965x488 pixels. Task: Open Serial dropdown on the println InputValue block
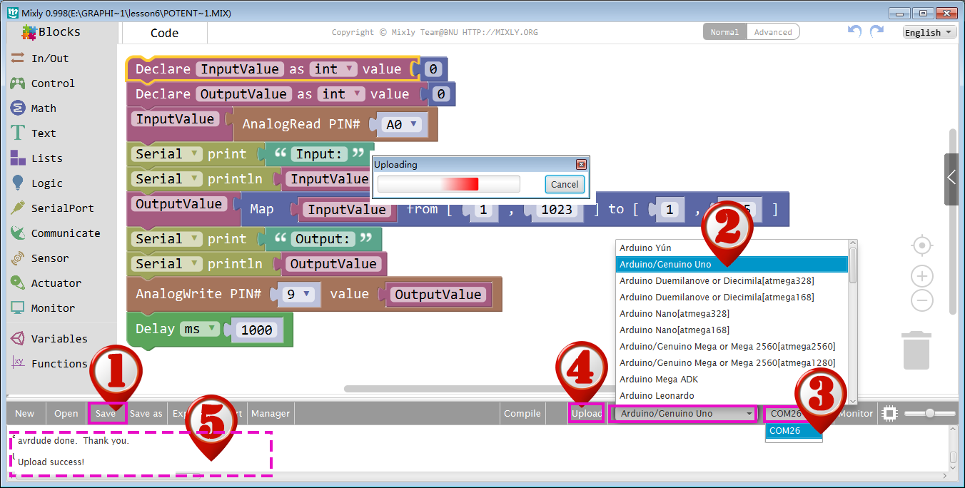tap(167, 179)
